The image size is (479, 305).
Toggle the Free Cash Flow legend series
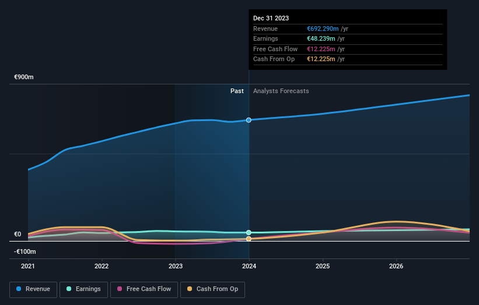click(x=144, y=289)
